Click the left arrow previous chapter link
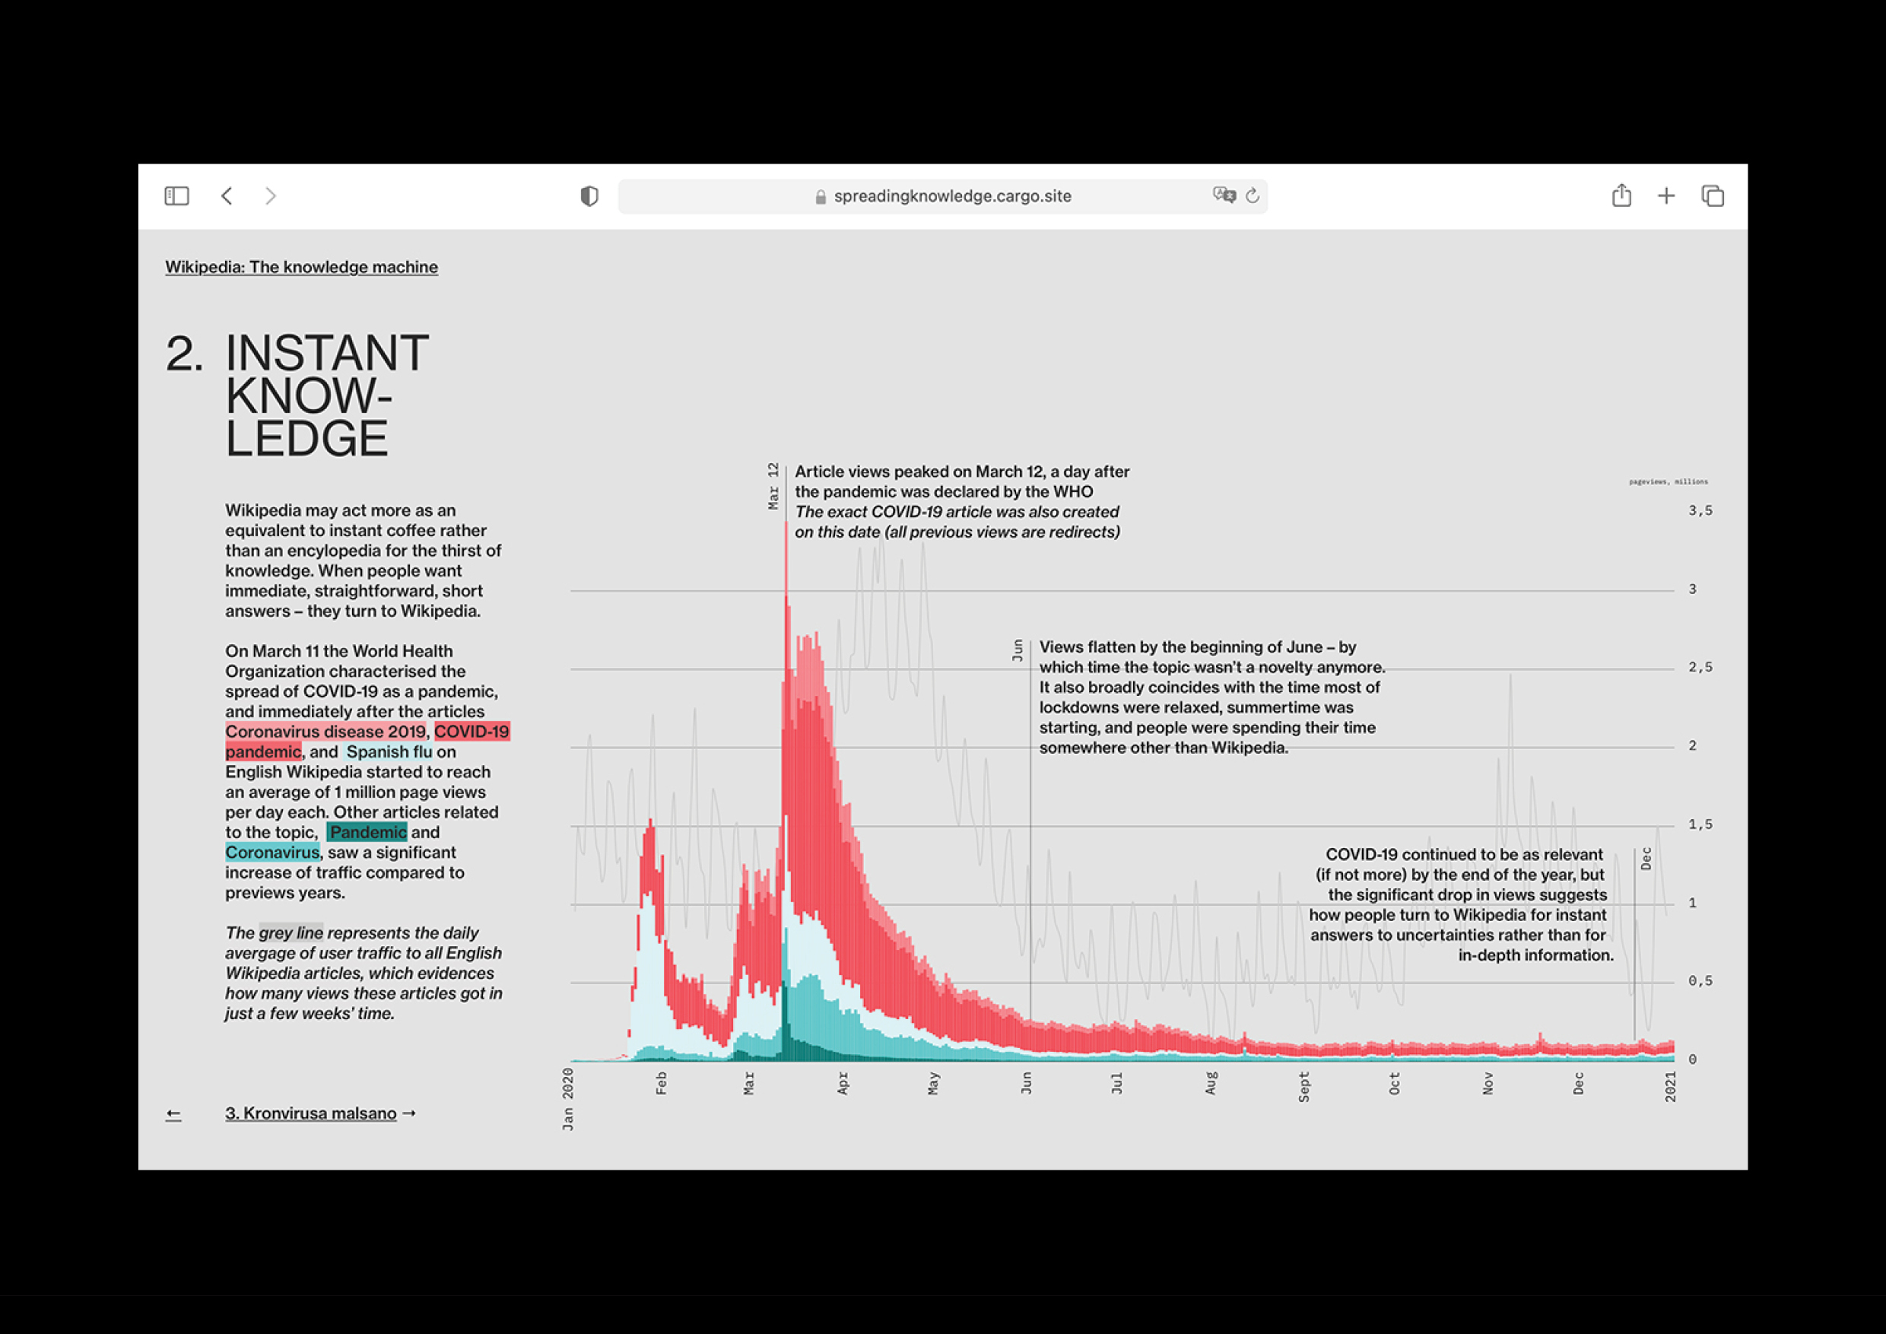Image resolution: width=1886 pixels, height=1334 pixels. tap(173, 1114)
